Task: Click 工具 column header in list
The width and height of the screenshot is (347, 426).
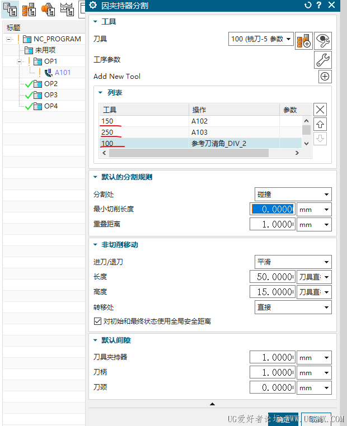Action: point(144,110)
